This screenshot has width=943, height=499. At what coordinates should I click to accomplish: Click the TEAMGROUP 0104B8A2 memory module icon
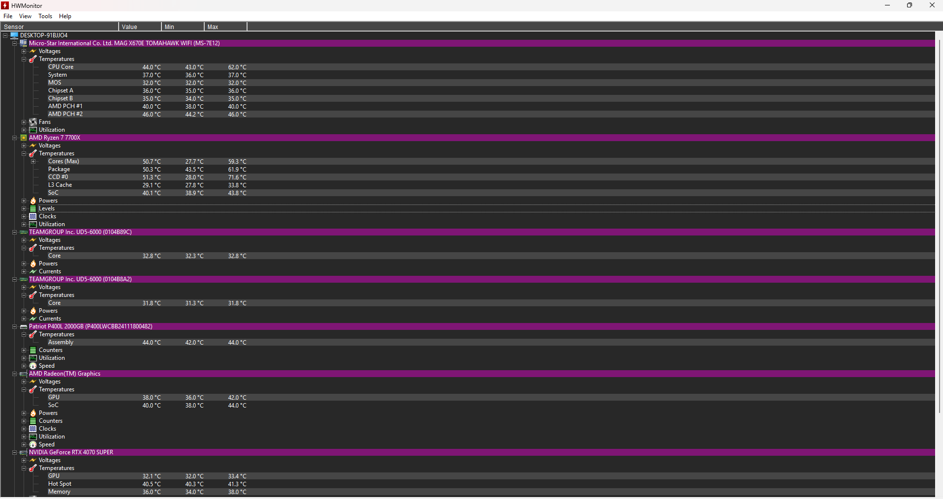click(23, 279)
